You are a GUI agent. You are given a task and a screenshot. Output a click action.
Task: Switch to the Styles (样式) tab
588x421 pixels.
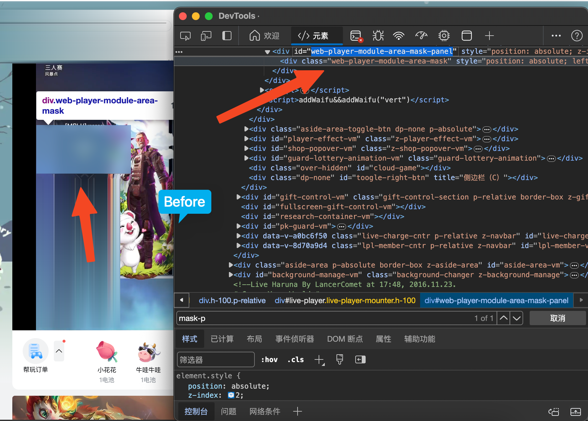pyautogui.click(x=190, y=339)
